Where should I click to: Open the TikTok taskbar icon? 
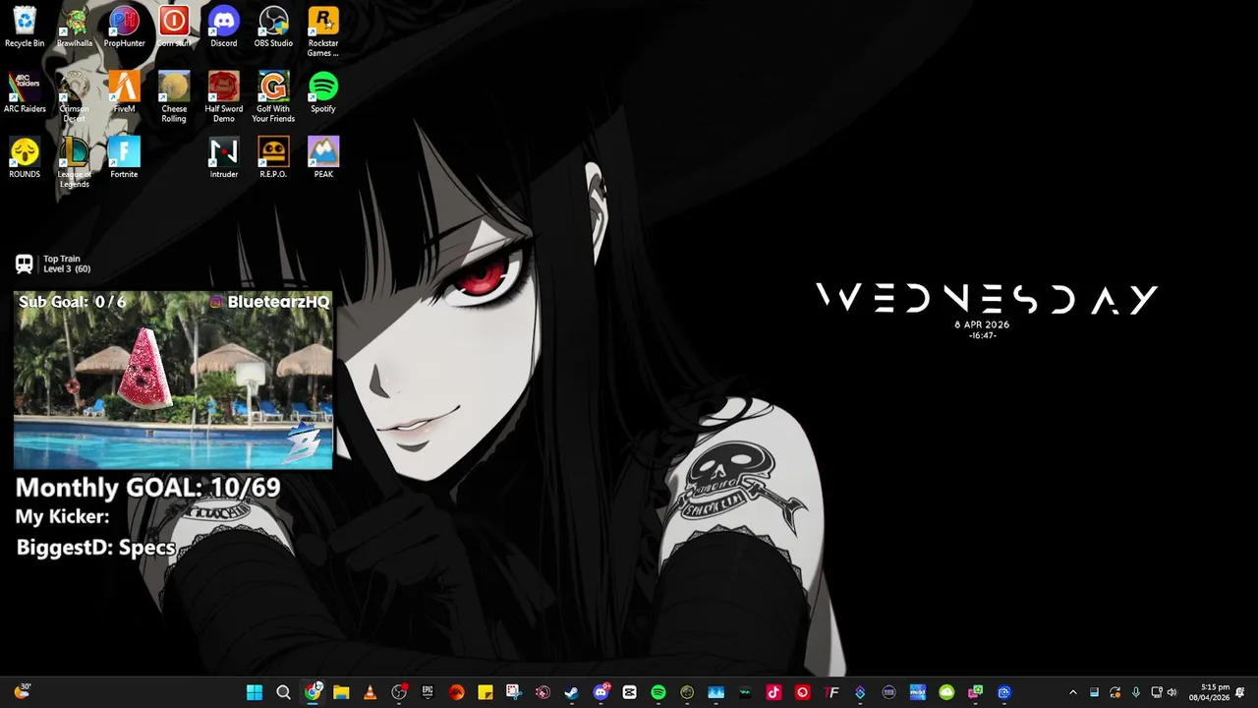(x=773, y=692)
